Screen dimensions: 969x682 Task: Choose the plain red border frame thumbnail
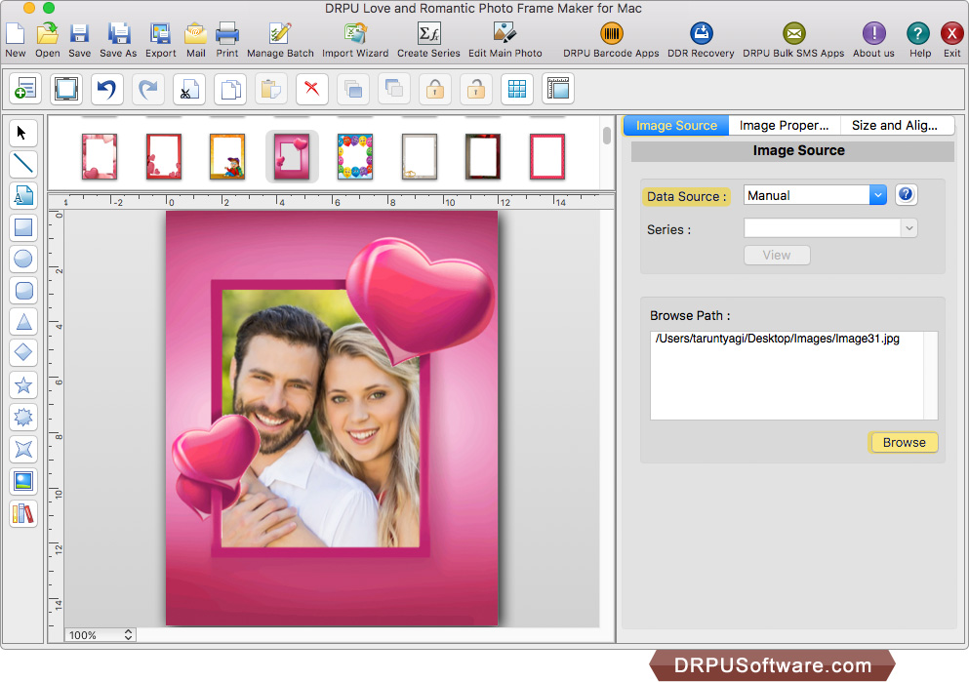(x=547, y=156)
